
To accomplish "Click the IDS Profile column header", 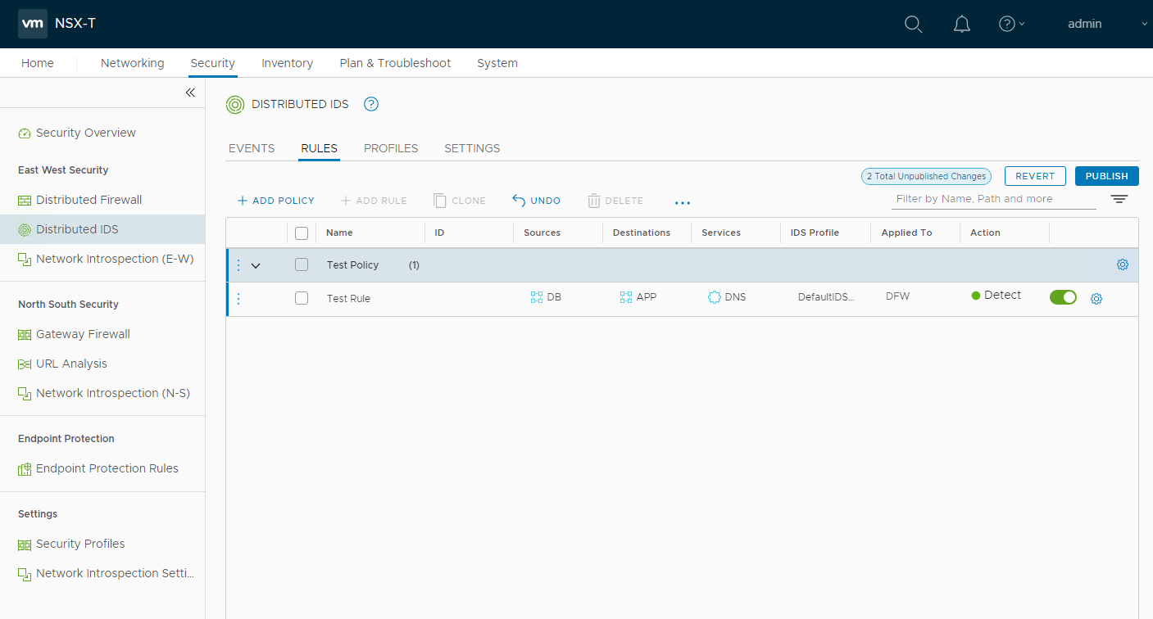I will [x=815, y=233].
